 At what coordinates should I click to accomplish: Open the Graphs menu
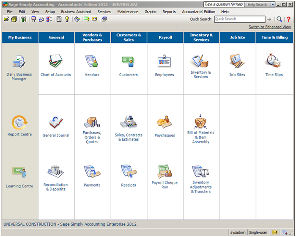pyautogui.click(x=150, y=12)
